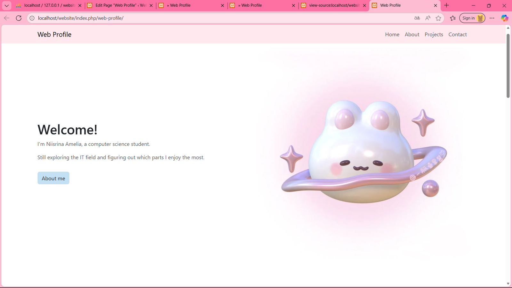
Task: Enter immersive reader mode
Action: tap(417, 18)
